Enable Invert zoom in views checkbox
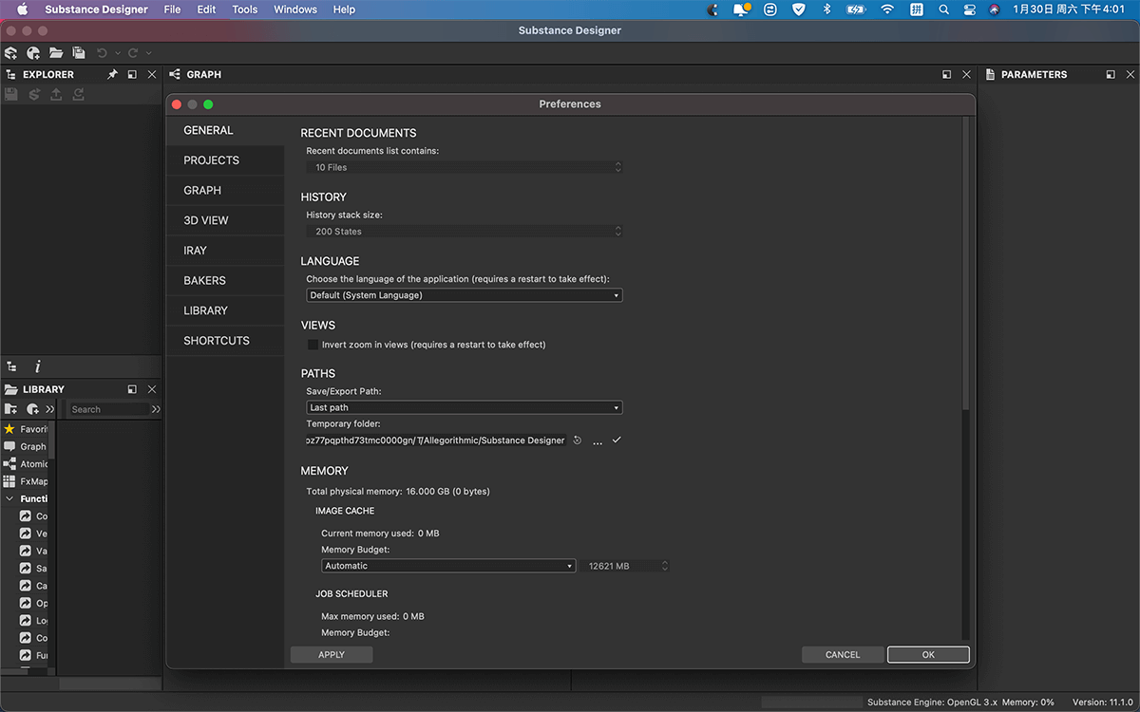This screenshot has width=1140, height=712. point(313,345)
